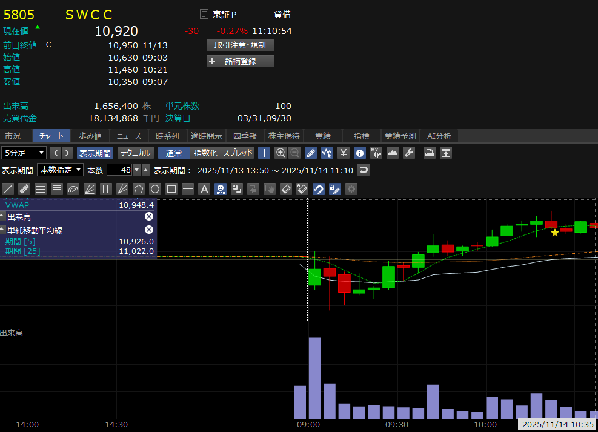The width and height of the screenshot is (598, 432).
Task: Select the pentagon shape drawing tool
Action: pos(139,189)
